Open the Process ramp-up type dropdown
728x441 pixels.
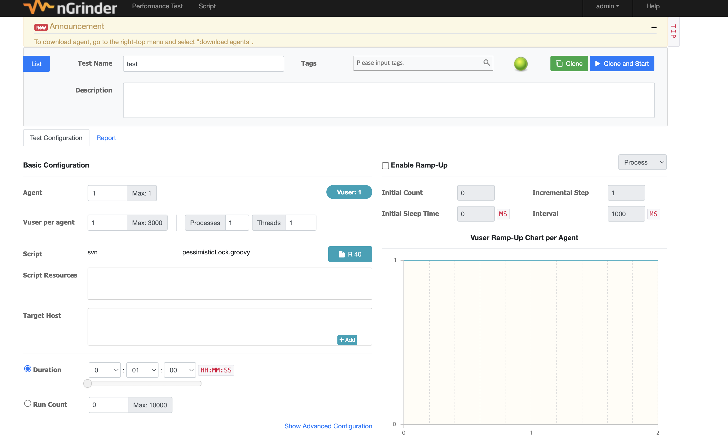tap(642, 162)
